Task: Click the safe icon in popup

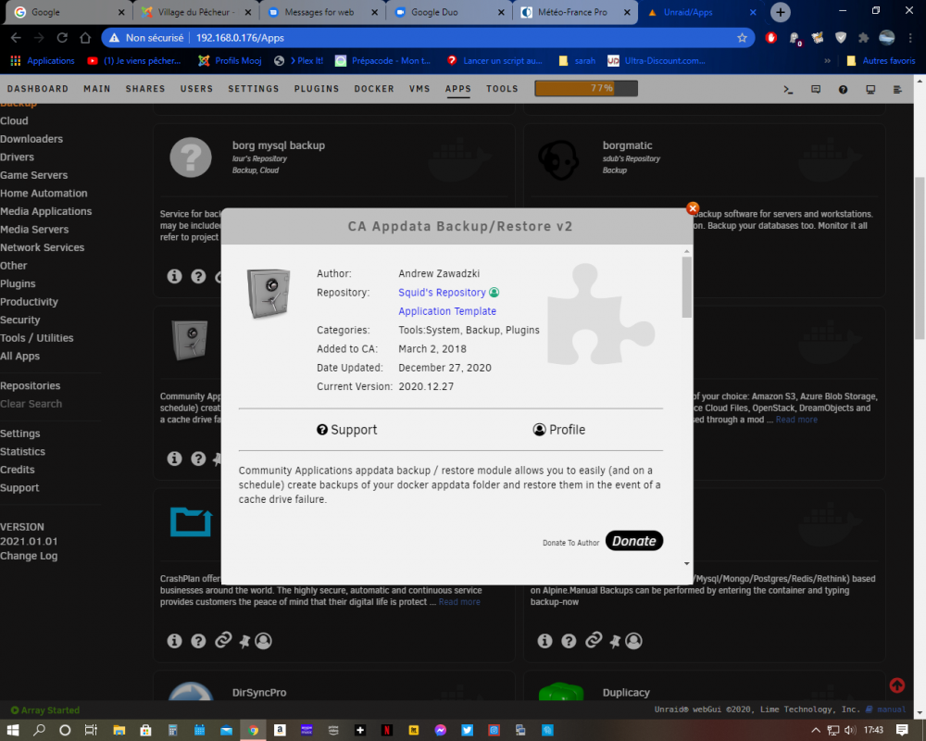Action: pos(269,293)
